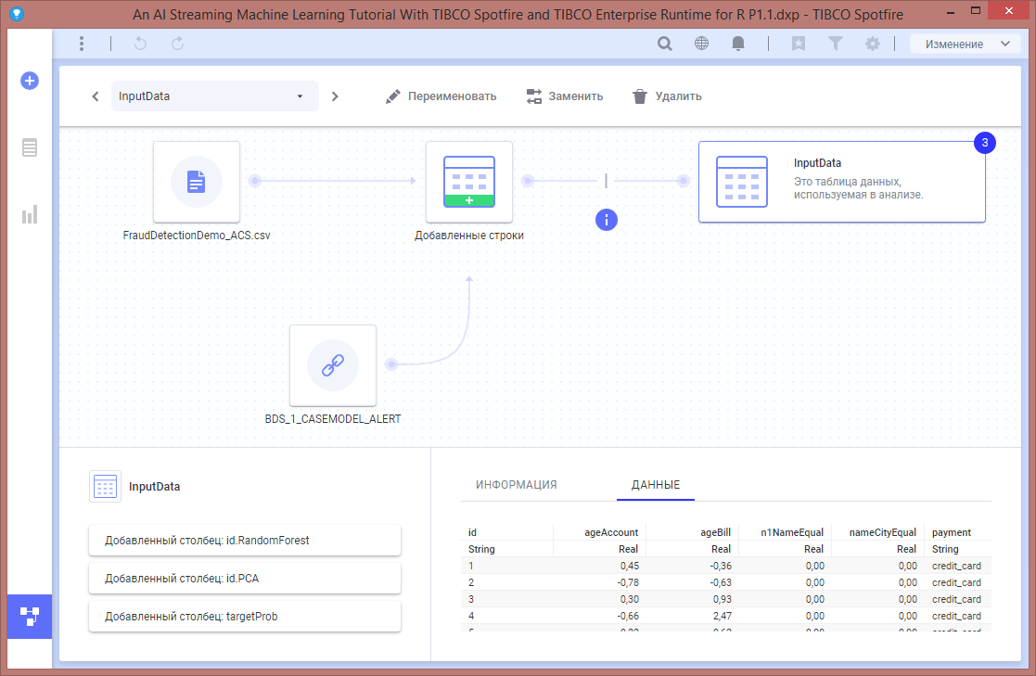Click the globe icon in toolbar
The width and height of the screenshot is (1036, 676).
[x=702, y=44]
